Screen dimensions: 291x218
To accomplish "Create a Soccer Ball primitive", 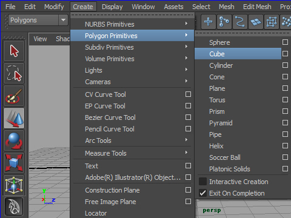I will (x=238, y=157).
